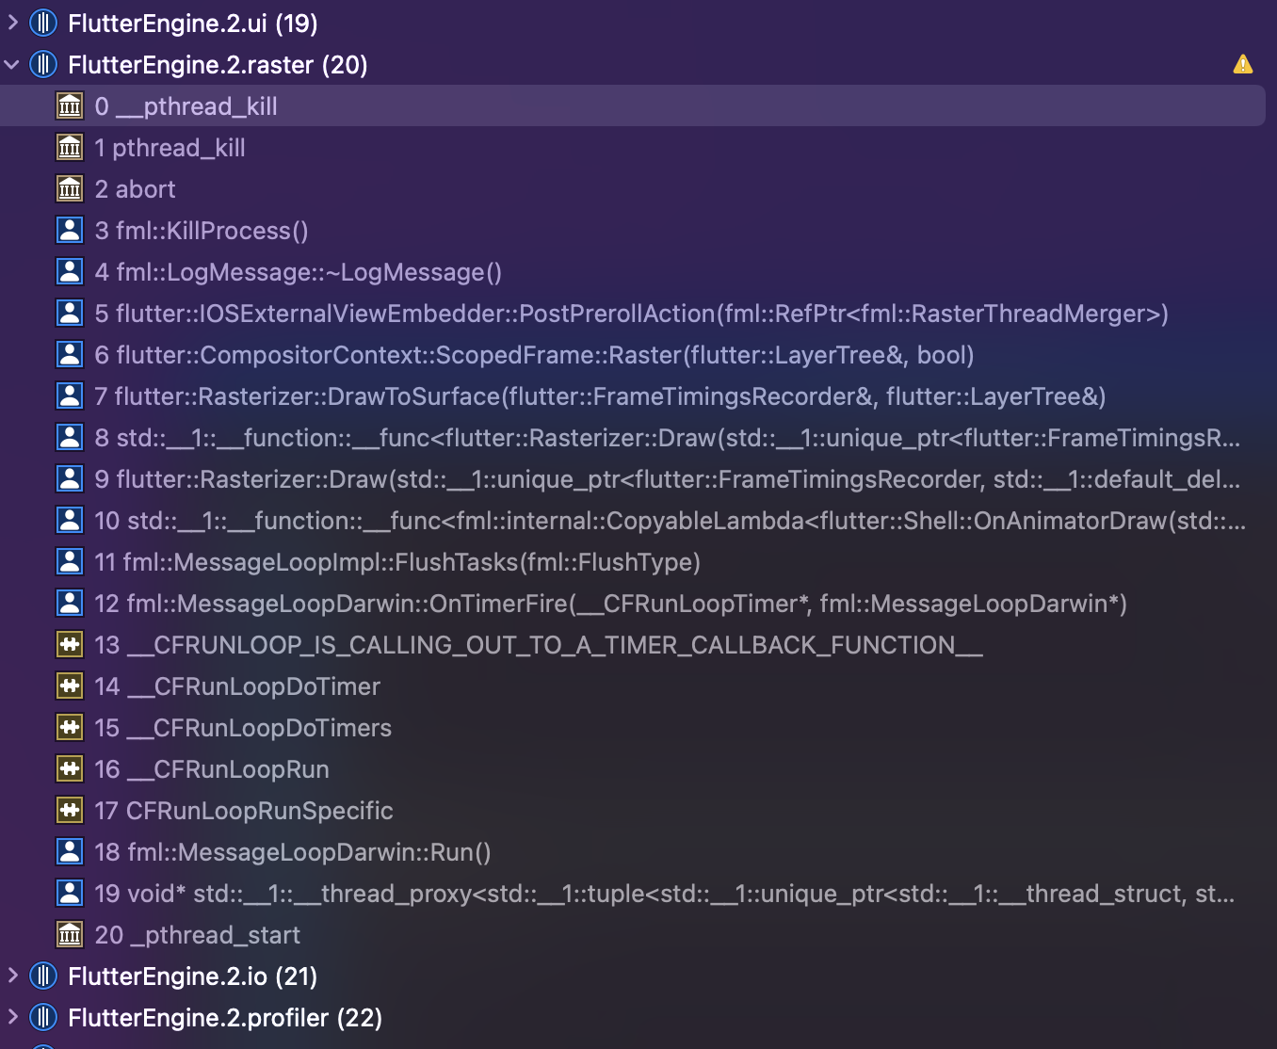
Task: Click the framework icon beside CFRunLoopRunSpecific
Action: point(69,810)
